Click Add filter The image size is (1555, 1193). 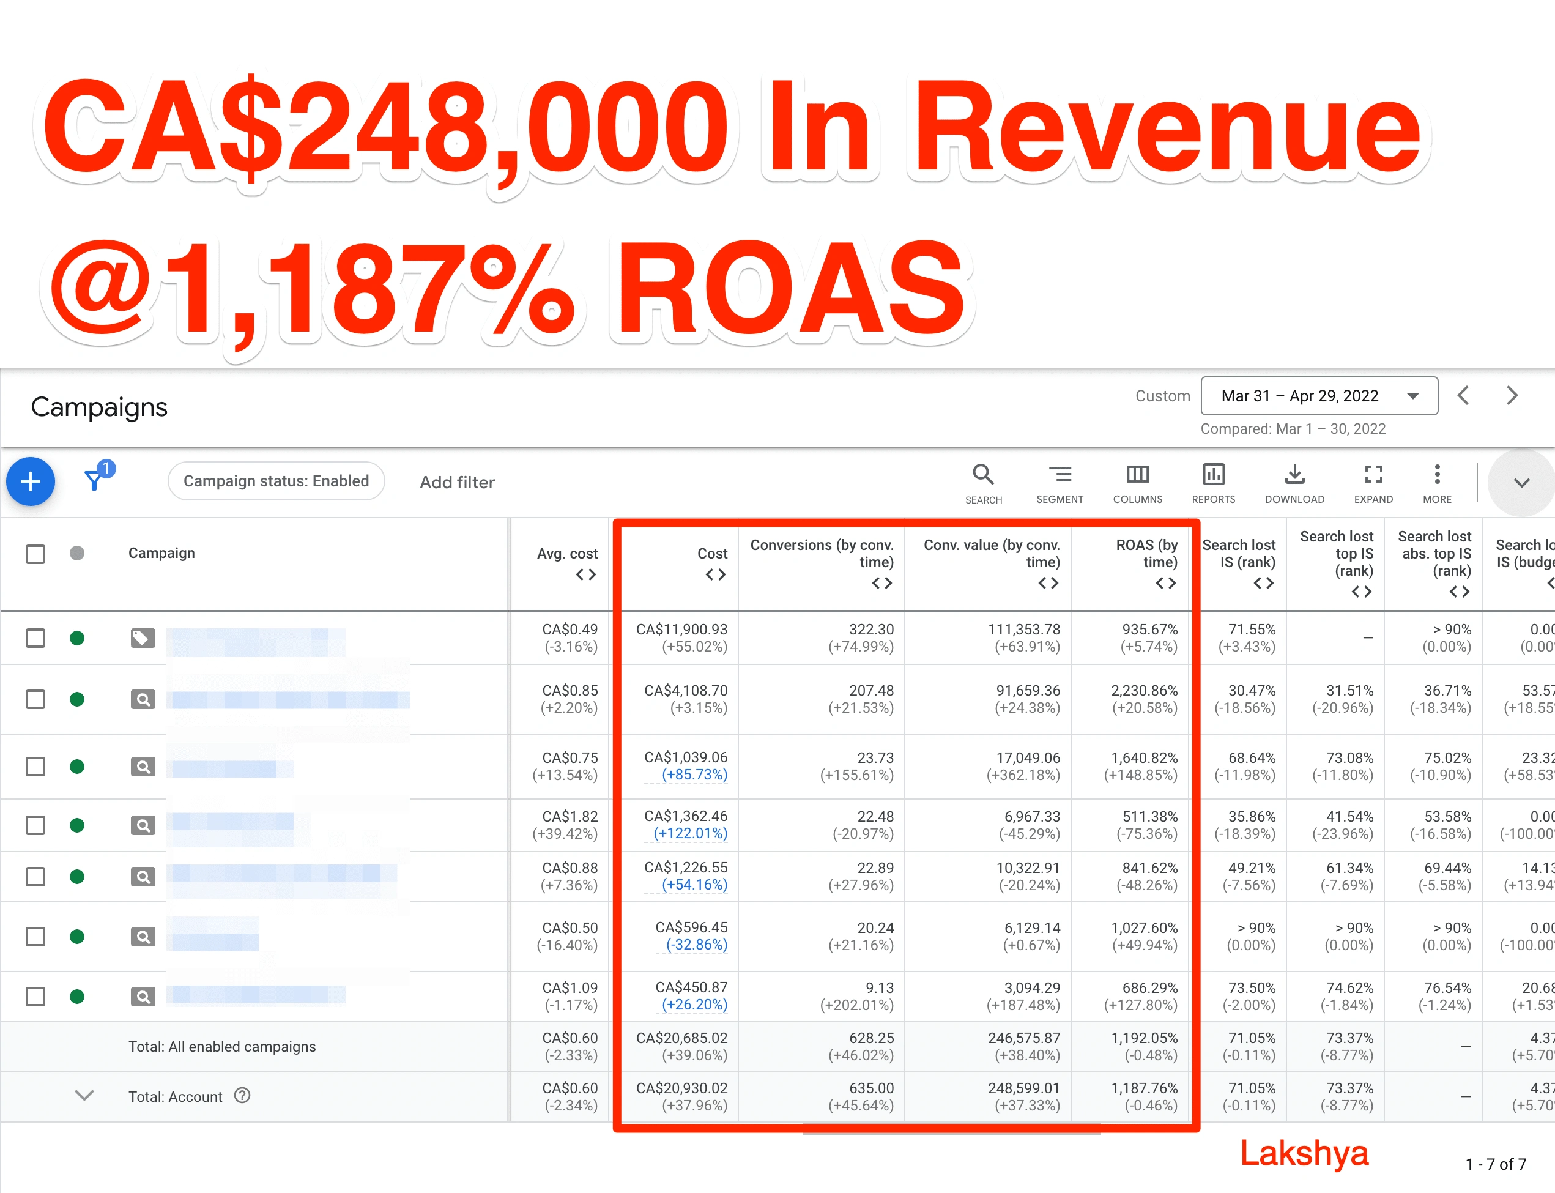pyautogui.click(x=458, y=482)
